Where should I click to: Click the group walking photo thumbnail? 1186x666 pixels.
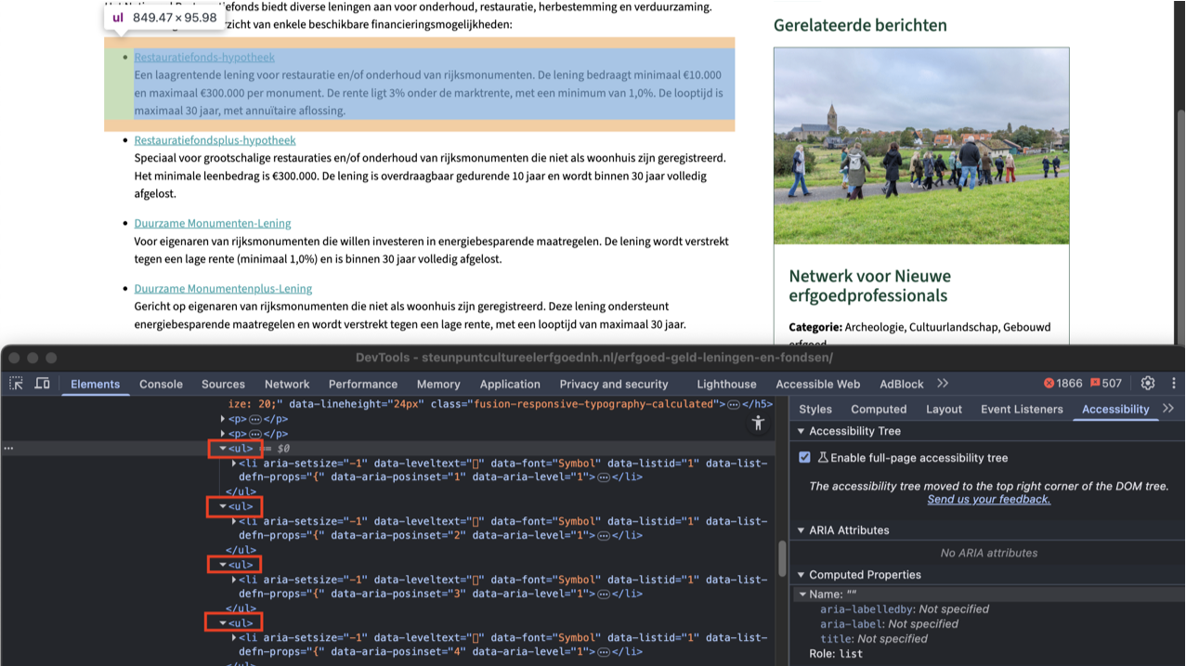[920, 146]
